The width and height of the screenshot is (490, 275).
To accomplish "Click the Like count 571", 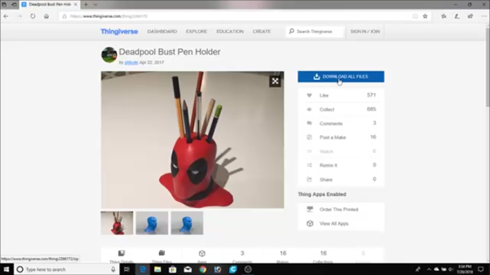I will [x=371, y=95].
